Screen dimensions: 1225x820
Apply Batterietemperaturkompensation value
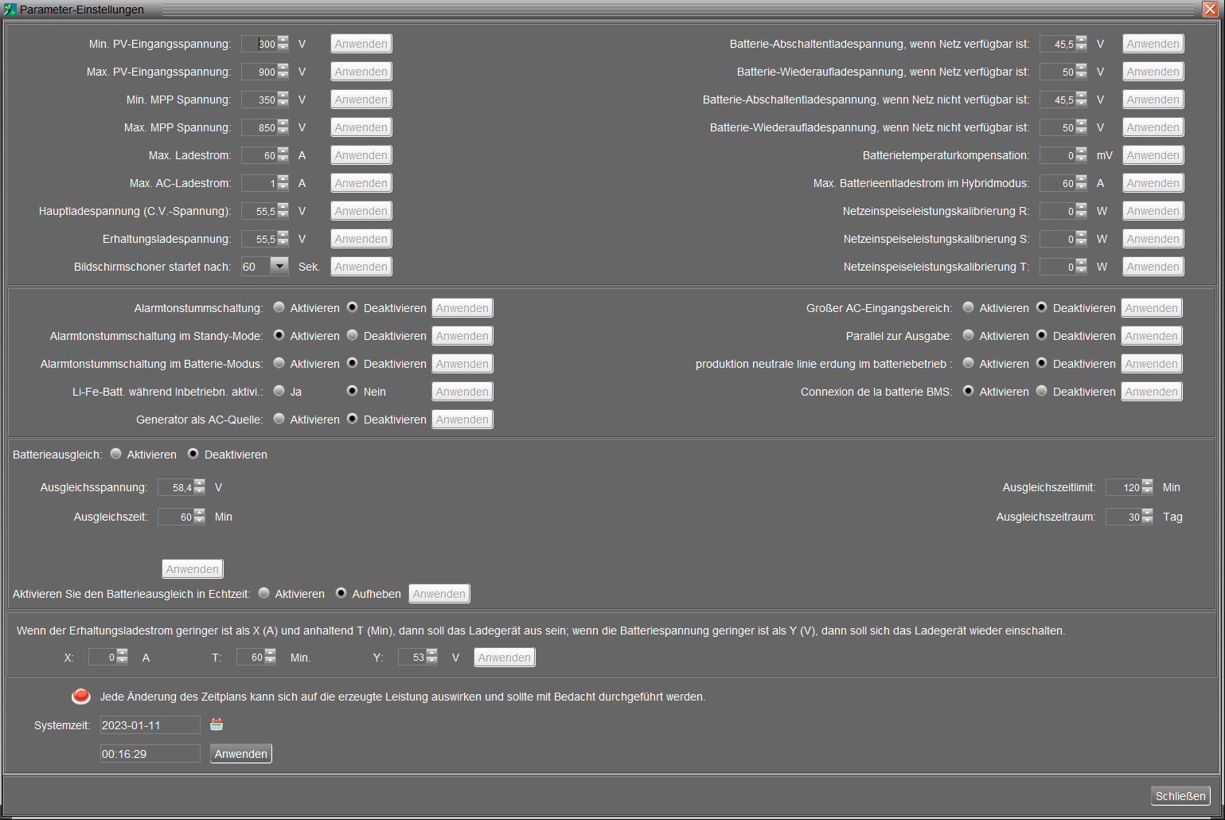tap(1153, 155)
